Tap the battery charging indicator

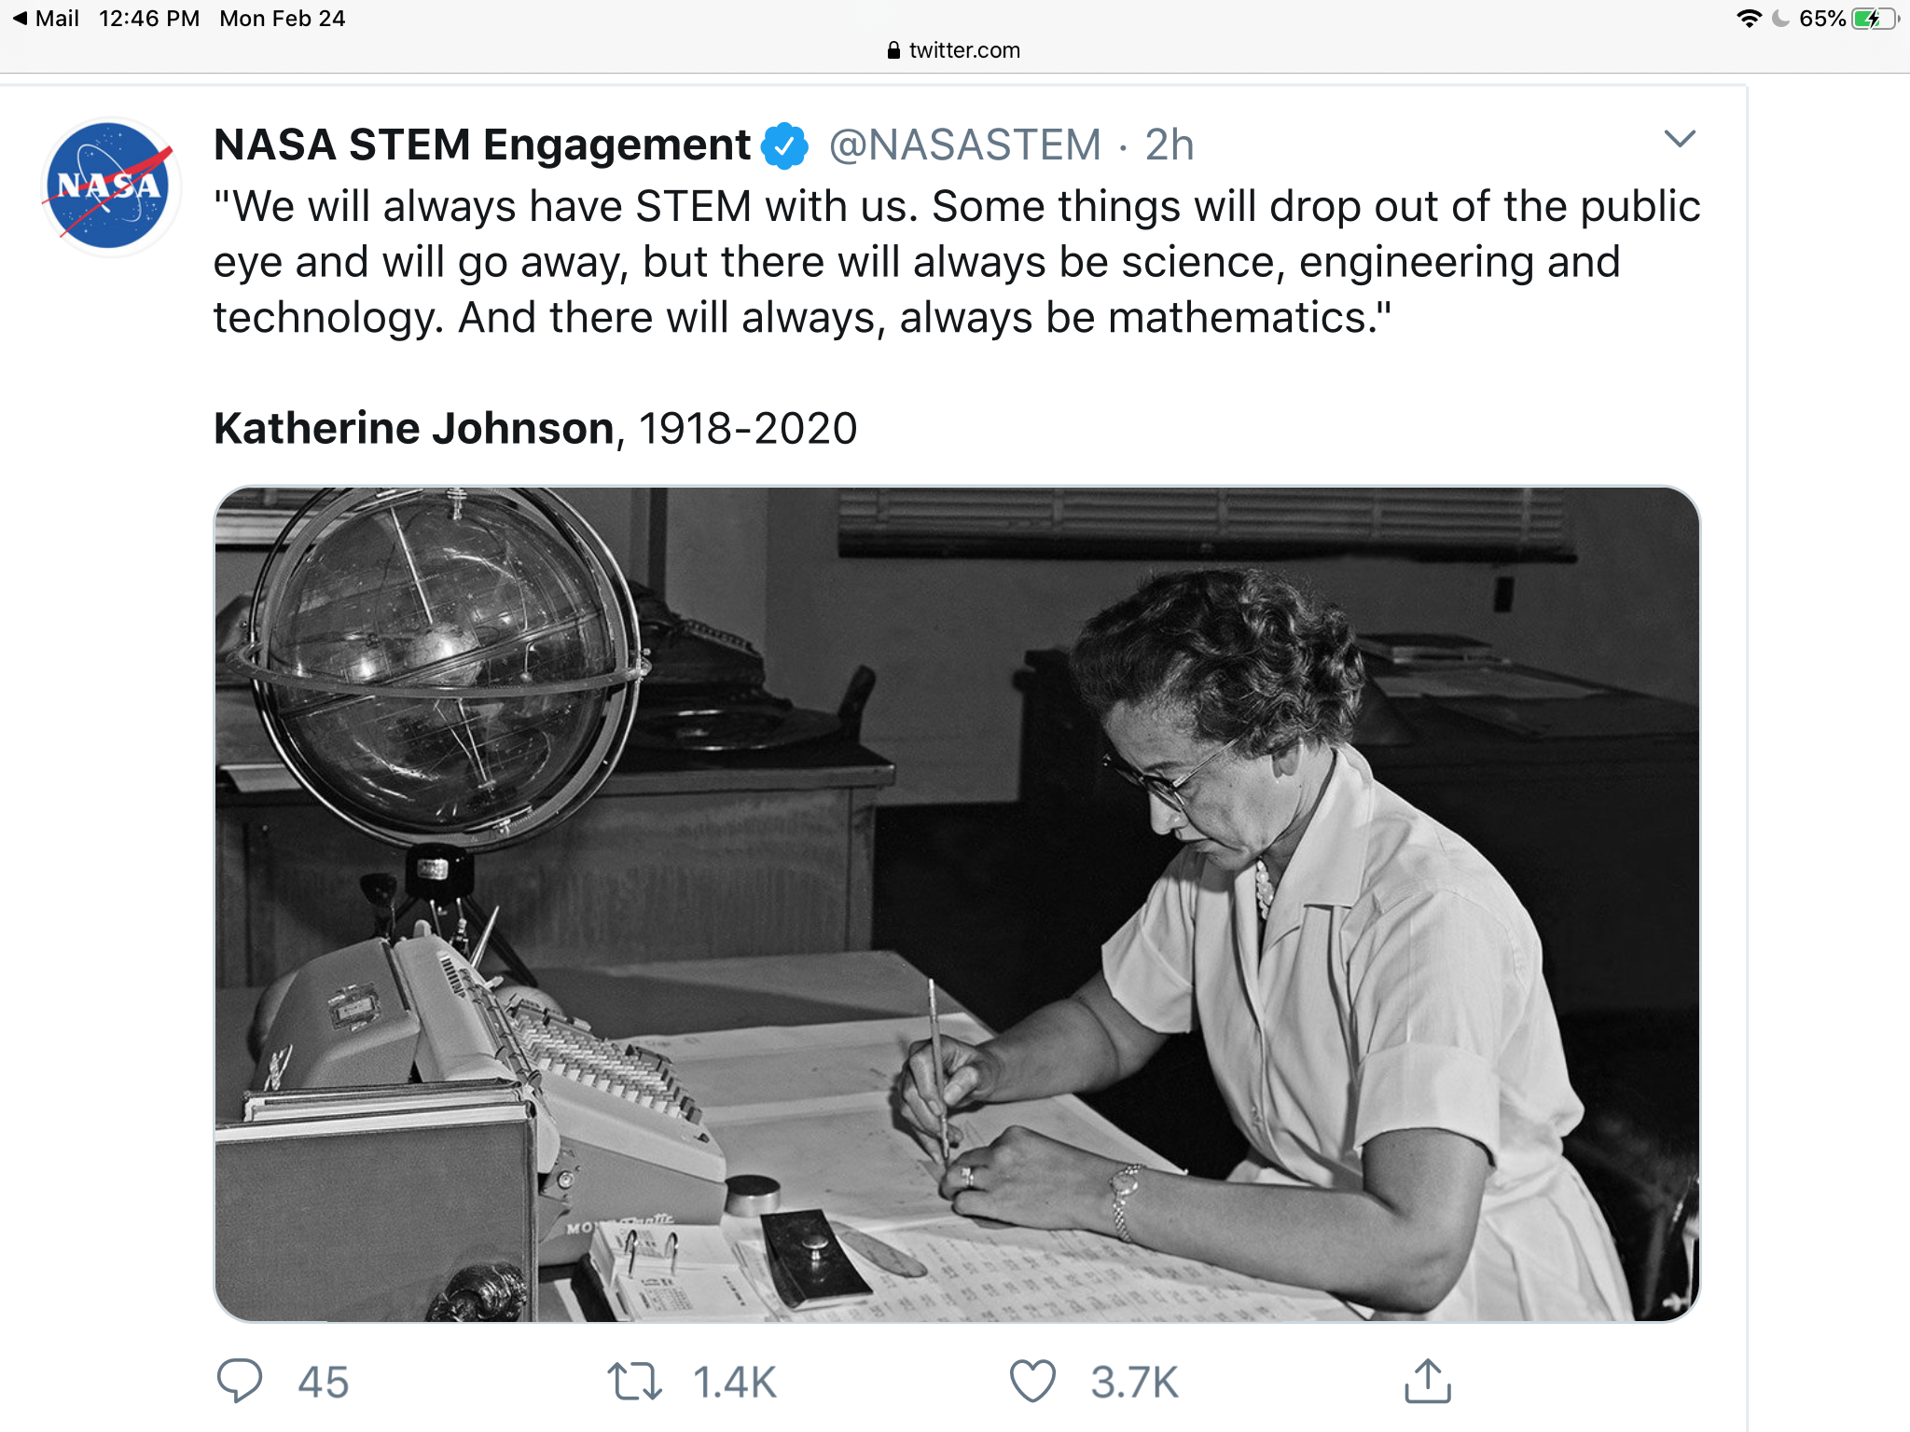click(1873, 19)
